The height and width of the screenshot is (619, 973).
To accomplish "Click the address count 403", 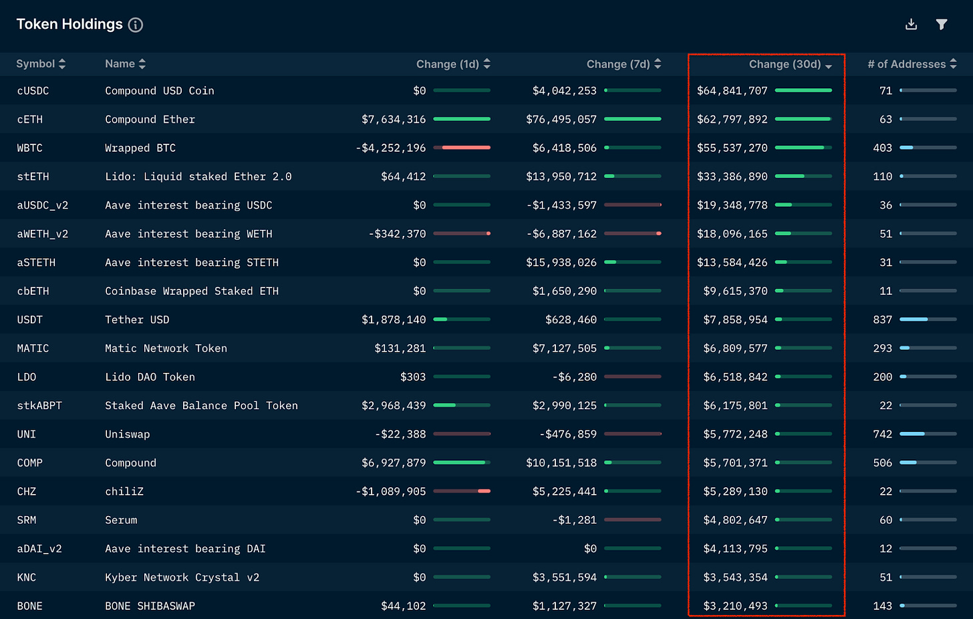I will tap(883, 148).
